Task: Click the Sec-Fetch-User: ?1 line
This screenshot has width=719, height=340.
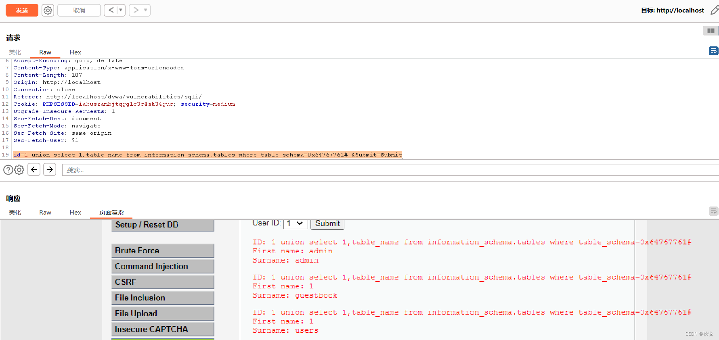Action: pos(46,140)
